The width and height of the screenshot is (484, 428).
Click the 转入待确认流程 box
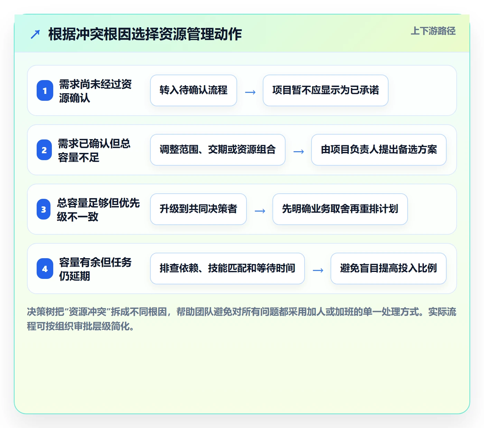coord(194,90)
